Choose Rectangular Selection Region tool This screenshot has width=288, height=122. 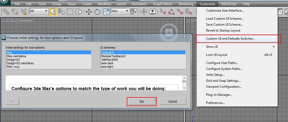click(70, 12)
